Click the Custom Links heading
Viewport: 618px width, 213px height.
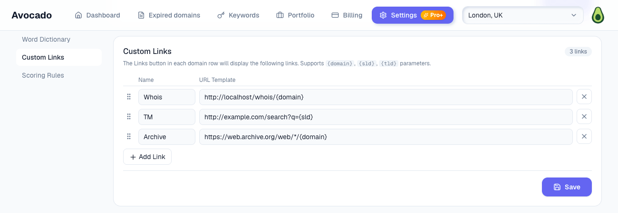click(x=147, y=51)
